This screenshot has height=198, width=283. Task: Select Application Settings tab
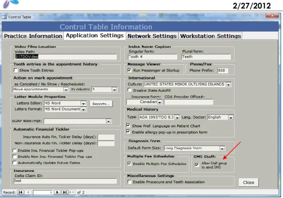[95, 35]
